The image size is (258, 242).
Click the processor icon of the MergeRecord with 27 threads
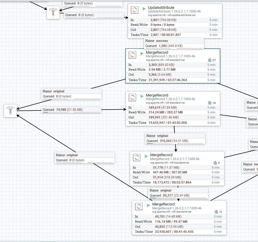[132, 55]
